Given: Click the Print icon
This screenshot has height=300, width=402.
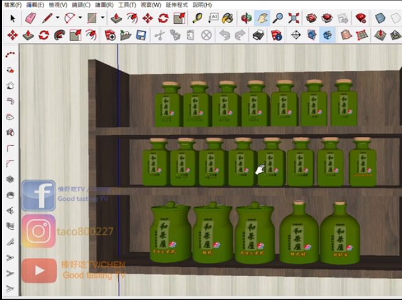Looking at the screenshot, I should 258,35.
